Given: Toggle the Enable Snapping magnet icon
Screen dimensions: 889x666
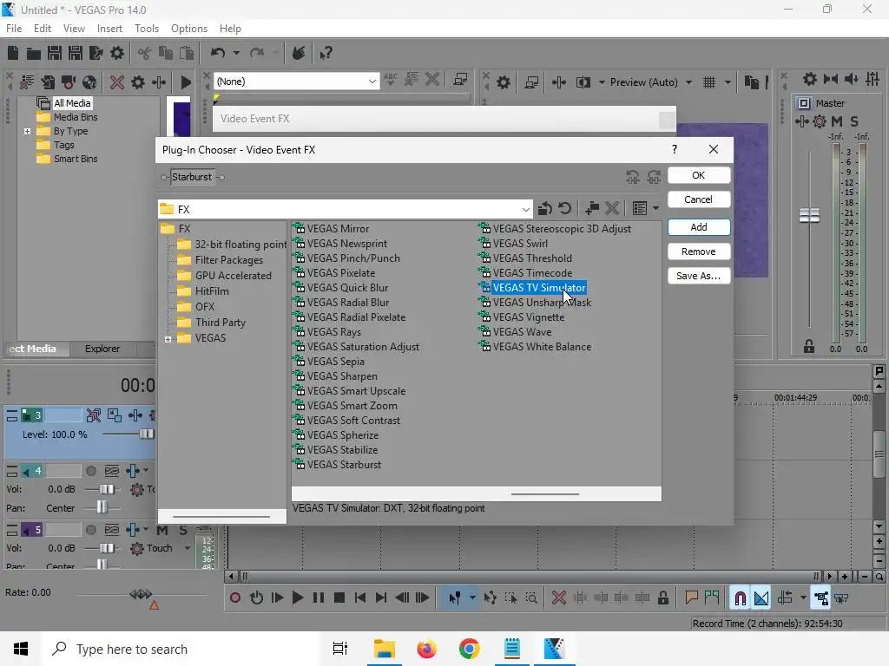Looking at the screenshot, I should (x=740, y=598).
